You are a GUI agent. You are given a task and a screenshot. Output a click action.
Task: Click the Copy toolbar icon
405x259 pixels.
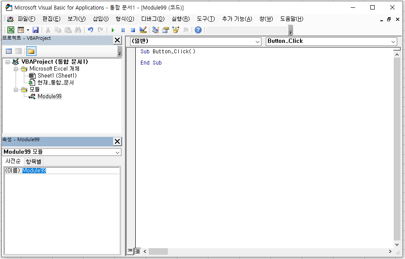pos(58,30)
